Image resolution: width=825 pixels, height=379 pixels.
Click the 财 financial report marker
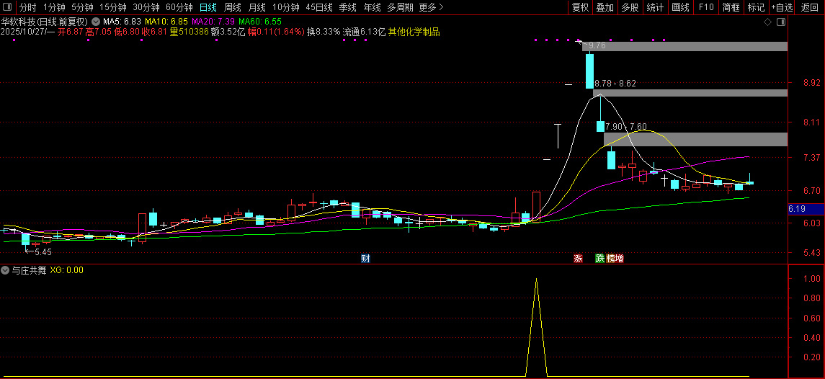pos(365,259)
